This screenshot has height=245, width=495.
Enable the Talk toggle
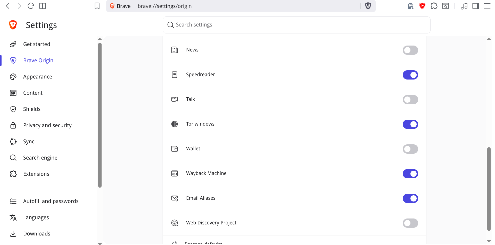[x=410, y=100]
